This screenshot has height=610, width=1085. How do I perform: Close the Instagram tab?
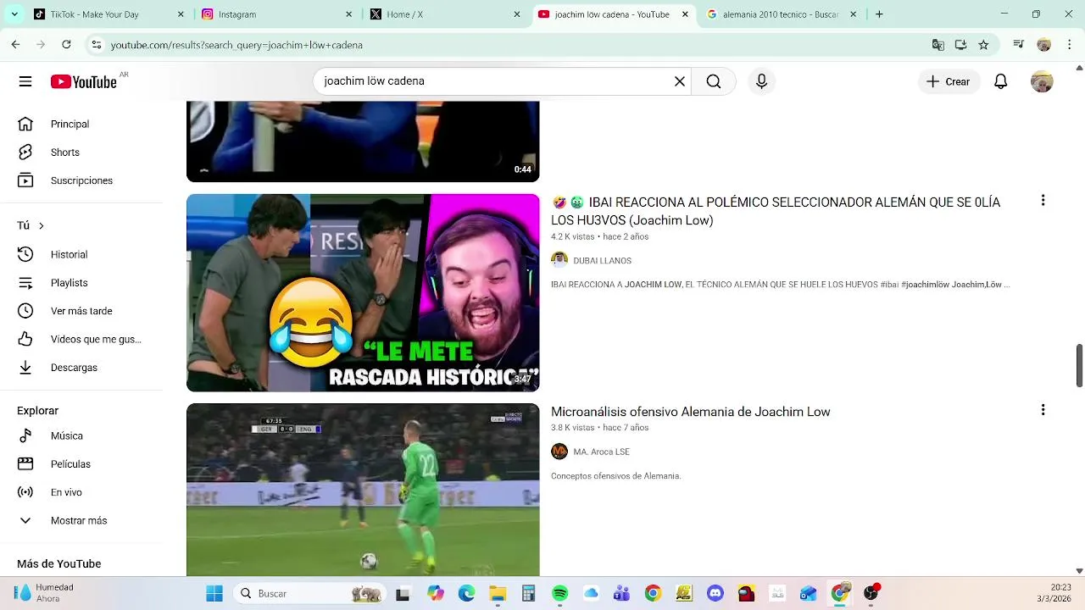click(x=348, y=14)
